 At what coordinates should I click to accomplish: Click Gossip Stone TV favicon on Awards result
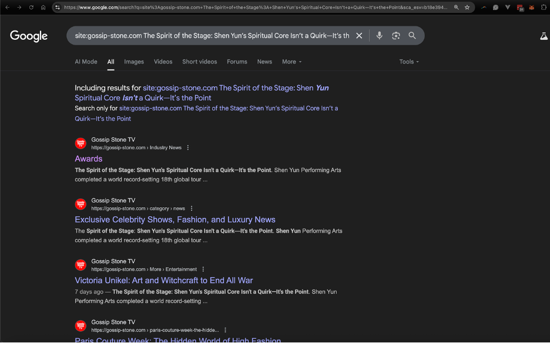81,143
